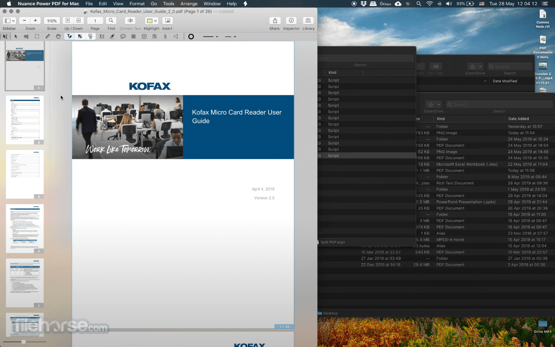Select the speech bubble comment tool

pyautogui.click(x=123, y=36)
